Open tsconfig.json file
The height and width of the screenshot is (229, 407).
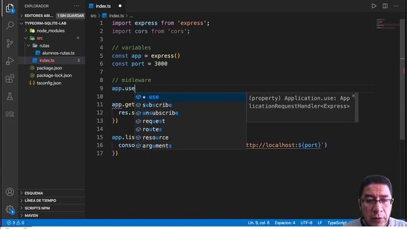click(49, 83)
